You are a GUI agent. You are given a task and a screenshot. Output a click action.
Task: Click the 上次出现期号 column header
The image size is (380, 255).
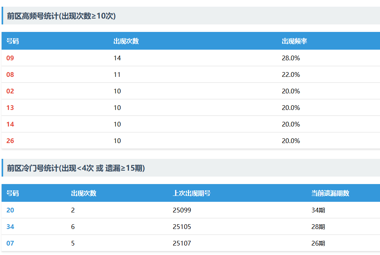191,193
